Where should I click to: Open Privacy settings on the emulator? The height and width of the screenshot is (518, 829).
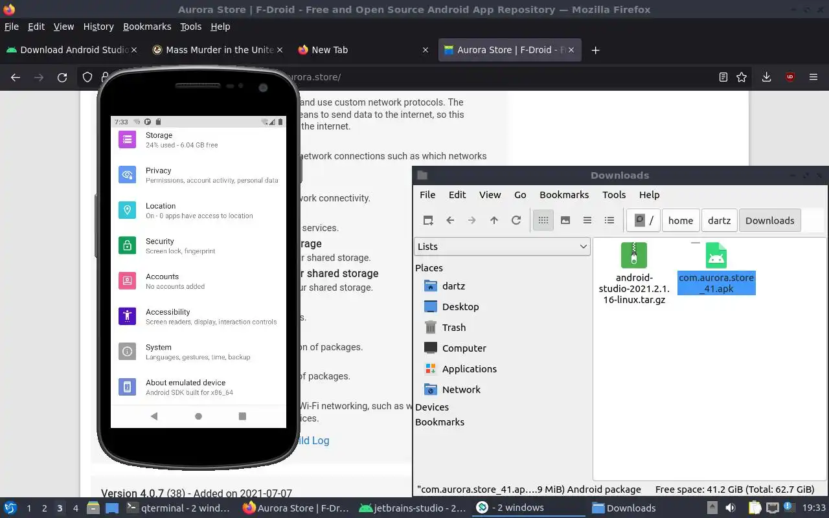coord(198,175)
